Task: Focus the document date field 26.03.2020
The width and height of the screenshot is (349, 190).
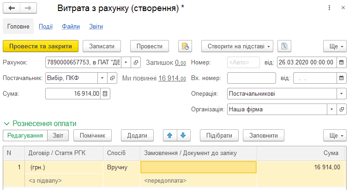Action: pos(307,62)
